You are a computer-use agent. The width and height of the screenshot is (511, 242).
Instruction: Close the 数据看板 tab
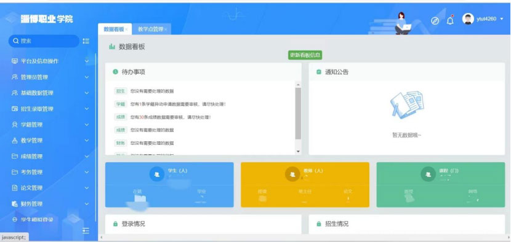pos(126,29)
